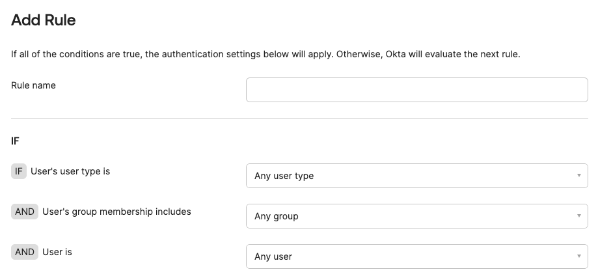Click the IF badge beside user type

coord(19,171)
